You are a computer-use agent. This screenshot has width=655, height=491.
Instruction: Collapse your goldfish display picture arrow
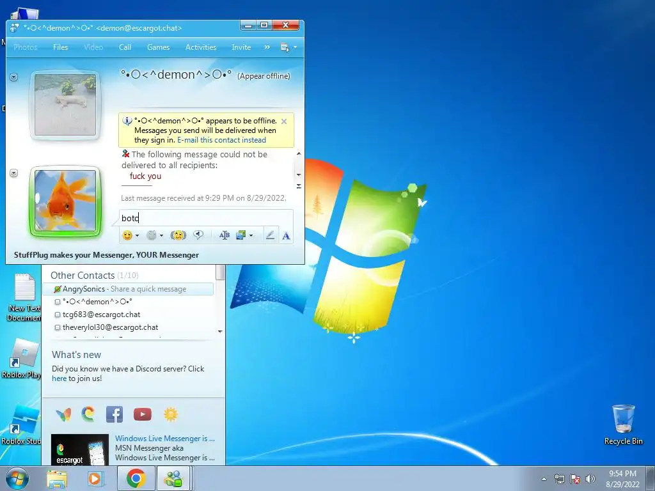[x=14, y=173]
